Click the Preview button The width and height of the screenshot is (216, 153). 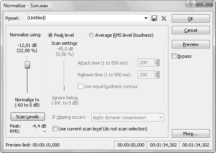click(x=191, y=44)
